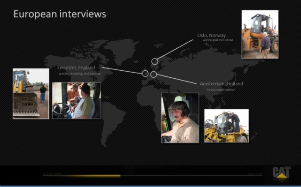This screenshot has width=301, height=187.
Task: Click 'waste, recycling and tarmac' caption
Action: 79,74
